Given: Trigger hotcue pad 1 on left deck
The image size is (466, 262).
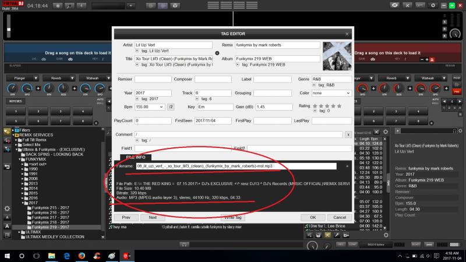Looking at the screenshot, I should click(x=16, y=111).
